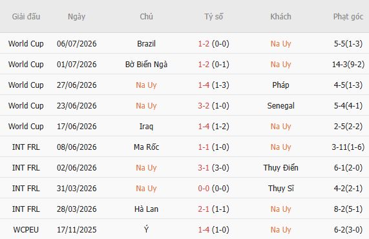Click the Iraq home team name
Viewport: 369px width, 239px height.
146,127
